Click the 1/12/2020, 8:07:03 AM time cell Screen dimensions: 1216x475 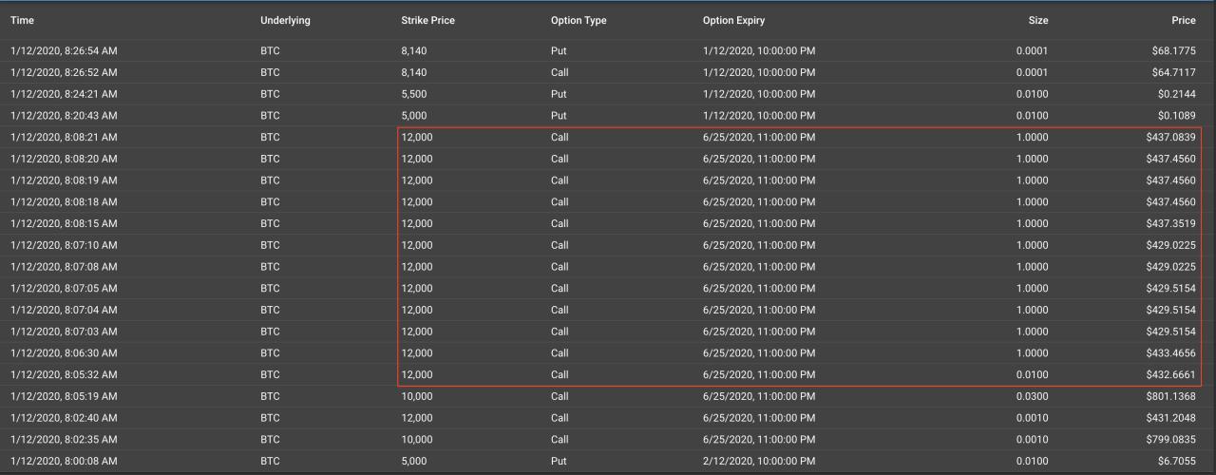coord(64,332)
